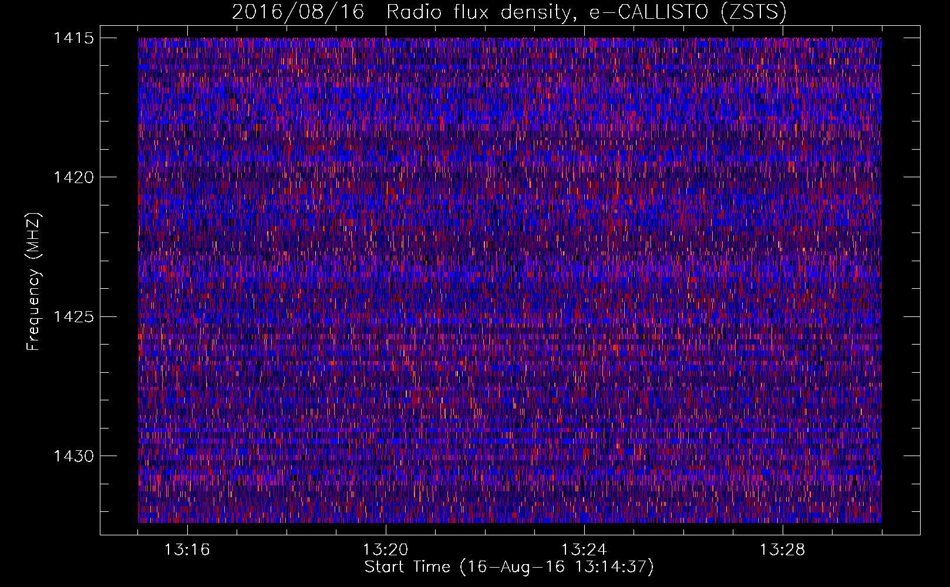
Task: Click the 13:16 time tick label
Action: pos(187,550)
